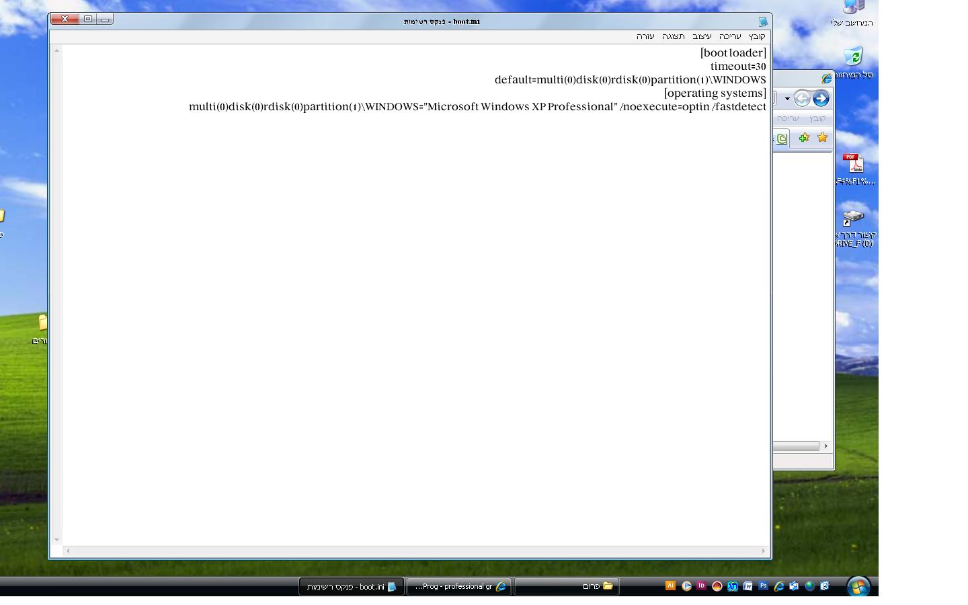Open the recent pages dropdown in Internet Explorer
This screenshot has width=968, height=605.
pos(787,99)
